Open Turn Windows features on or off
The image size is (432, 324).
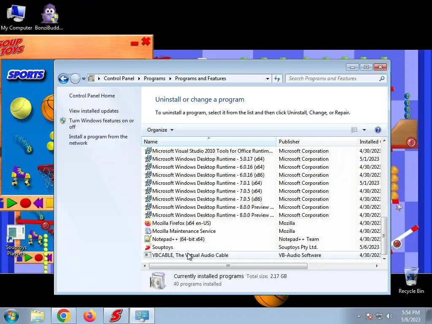click(101, 124)
